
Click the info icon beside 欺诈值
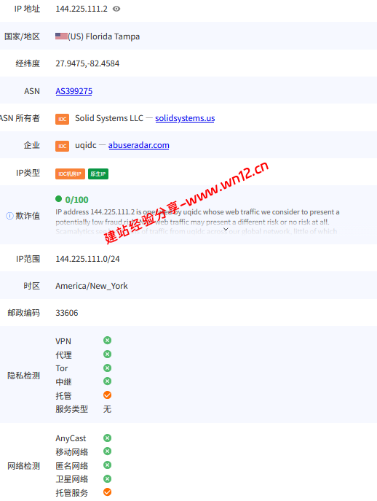(x=9, y=216)
